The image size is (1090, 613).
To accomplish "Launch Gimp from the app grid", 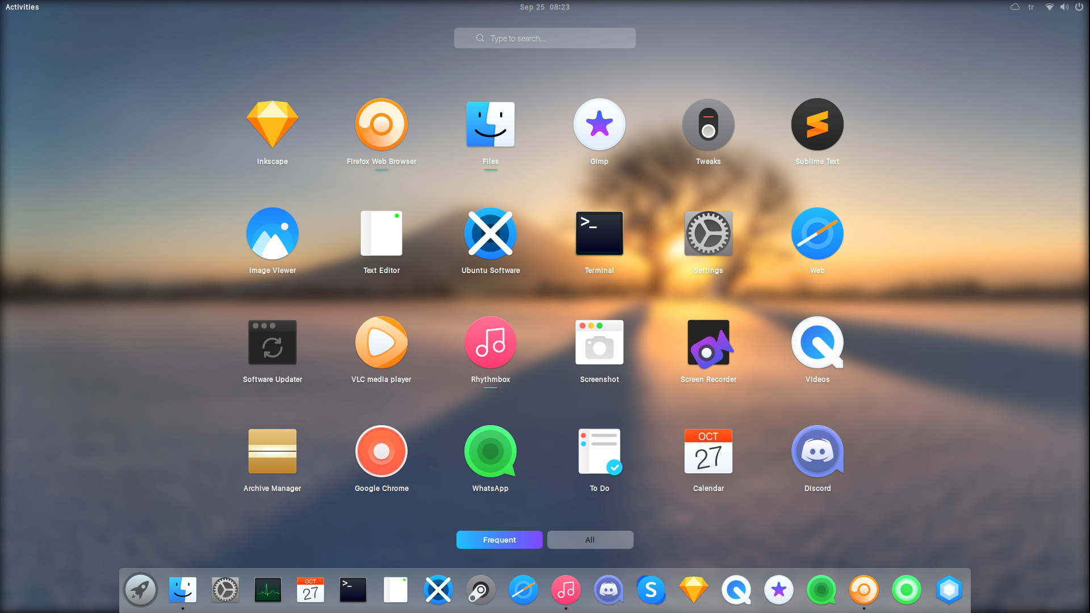I will (599, 124).
